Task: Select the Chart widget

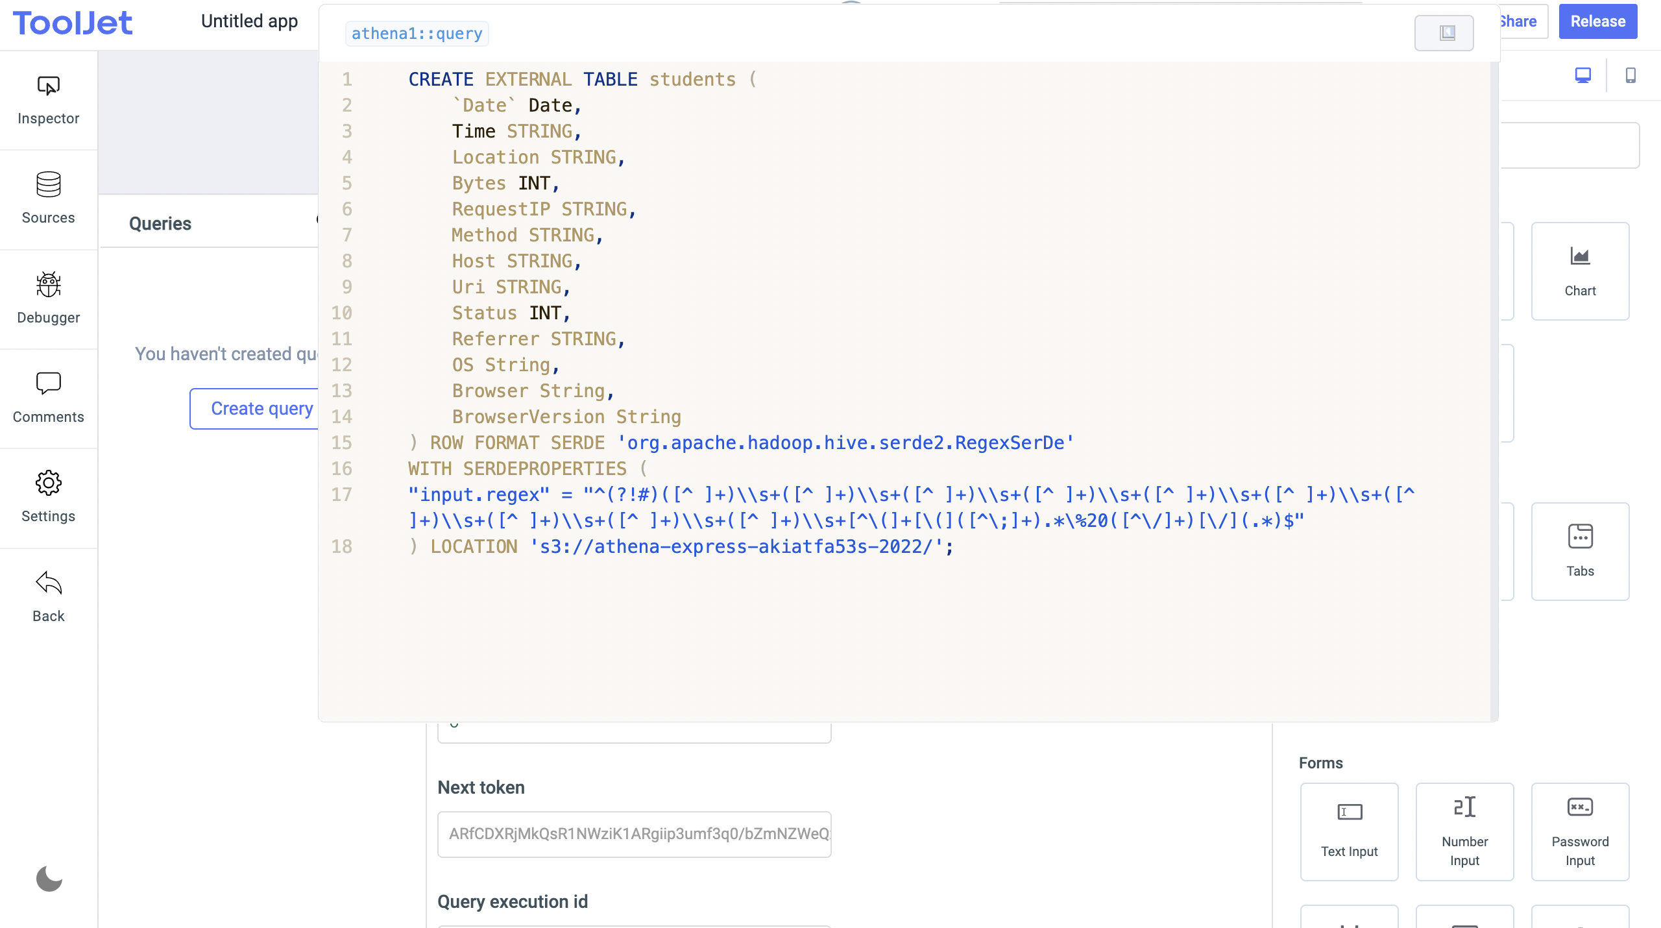Action: coord(1580,271)
